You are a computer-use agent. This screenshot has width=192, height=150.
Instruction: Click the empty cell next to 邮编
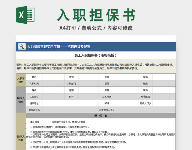click(127, 103)
